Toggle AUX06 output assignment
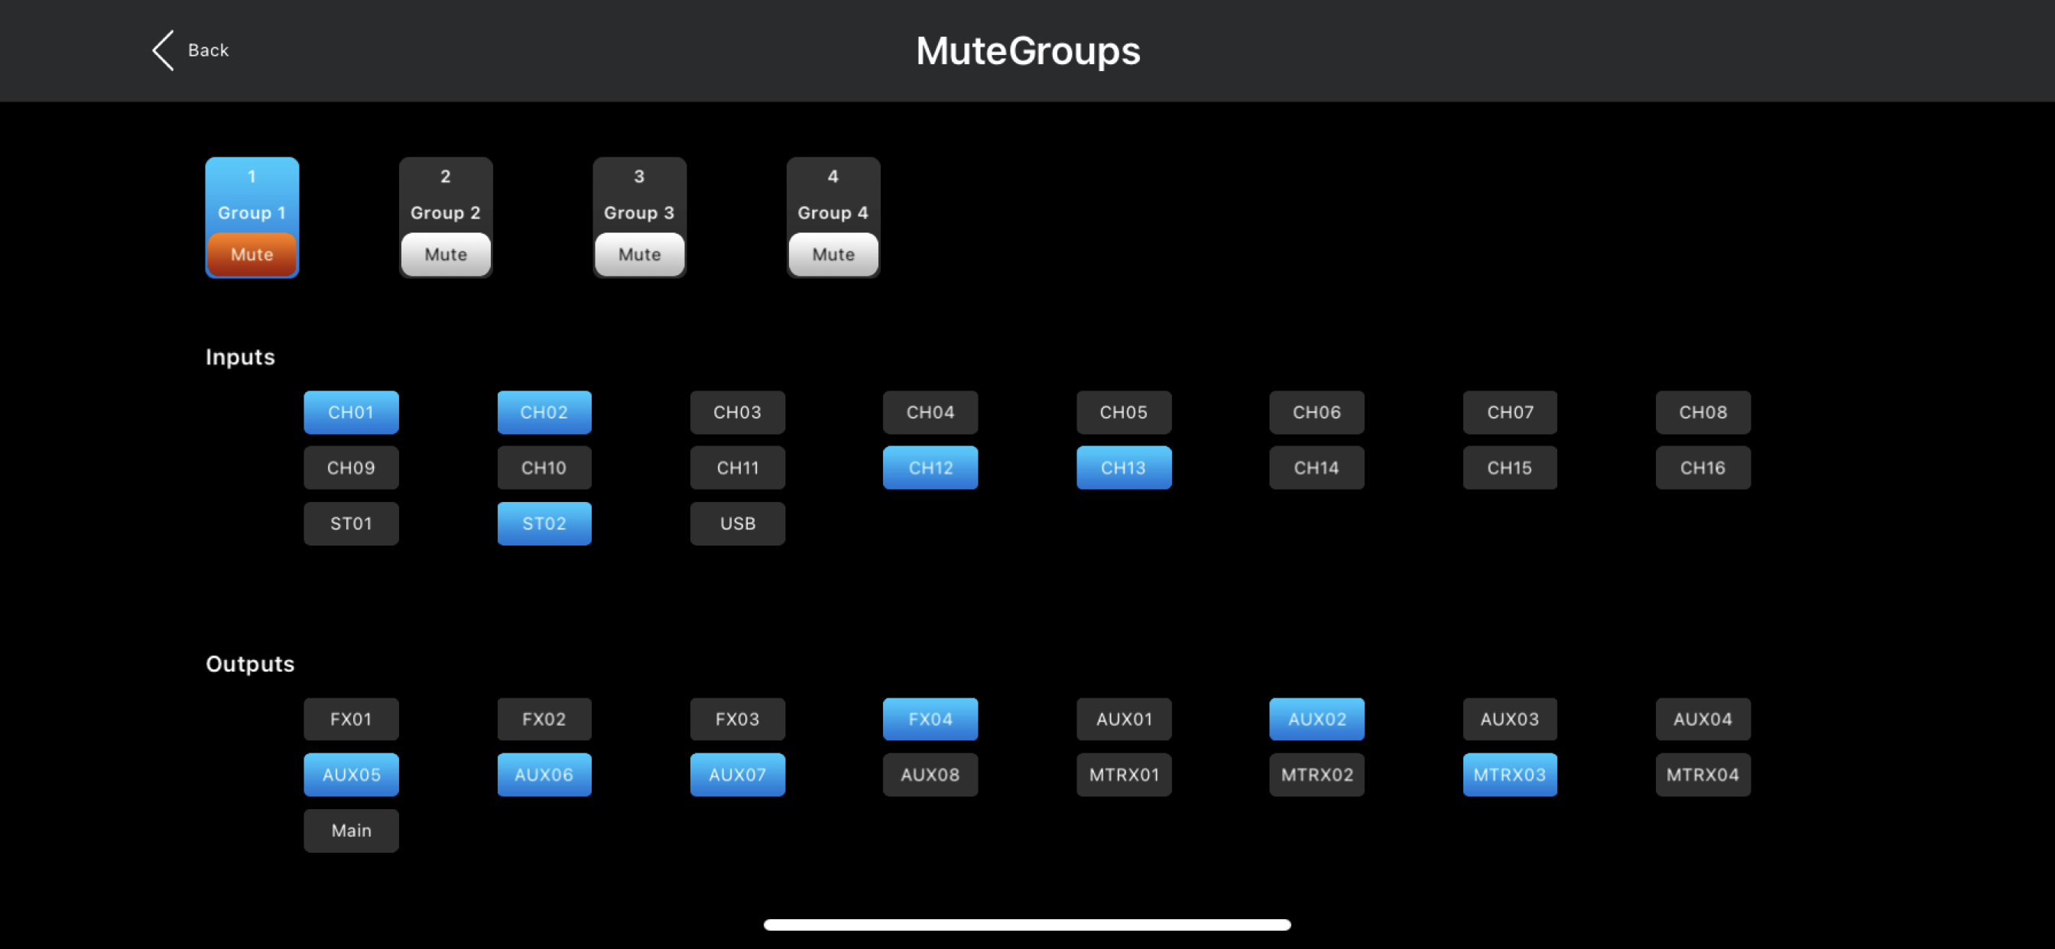The image size is (2055, 949). (544, 775)
